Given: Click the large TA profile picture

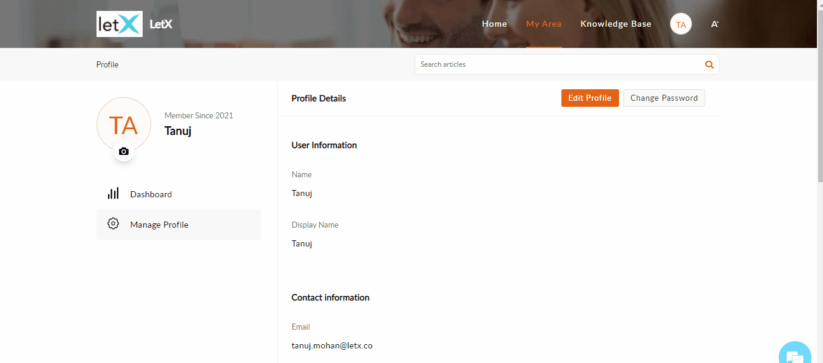Looking at the screenshot, I should tap(124, 124).
